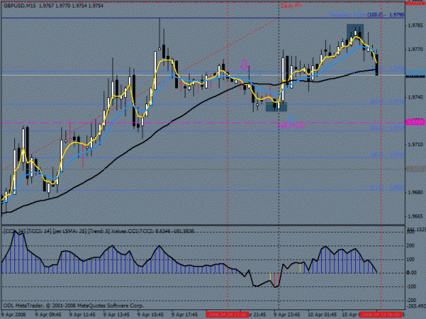The image size is (426, 319).
Task: Click the 38.2 Fibonacci level label
Action: [387, 154]
